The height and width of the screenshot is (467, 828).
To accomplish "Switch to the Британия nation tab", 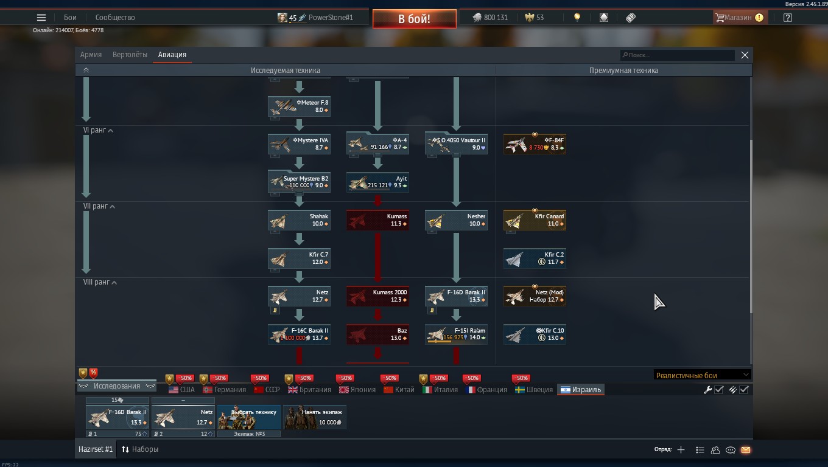I will (310, 390).
